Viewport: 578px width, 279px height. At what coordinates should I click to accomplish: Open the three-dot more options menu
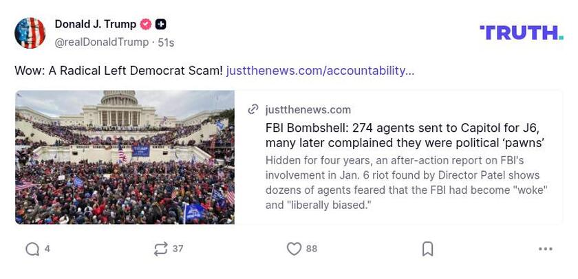[x=546, y=249]
